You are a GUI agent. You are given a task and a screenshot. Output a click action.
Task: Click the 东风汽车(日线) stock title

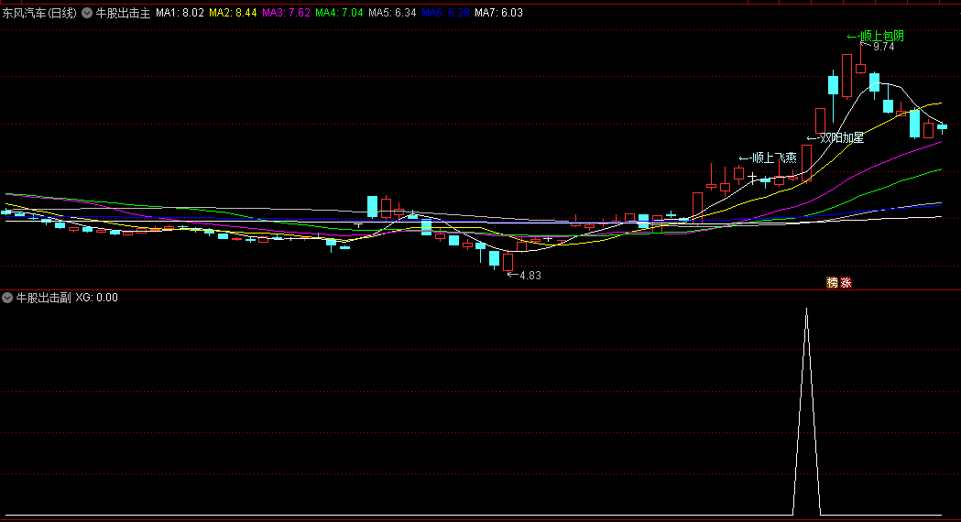click(x=39, y=13)
